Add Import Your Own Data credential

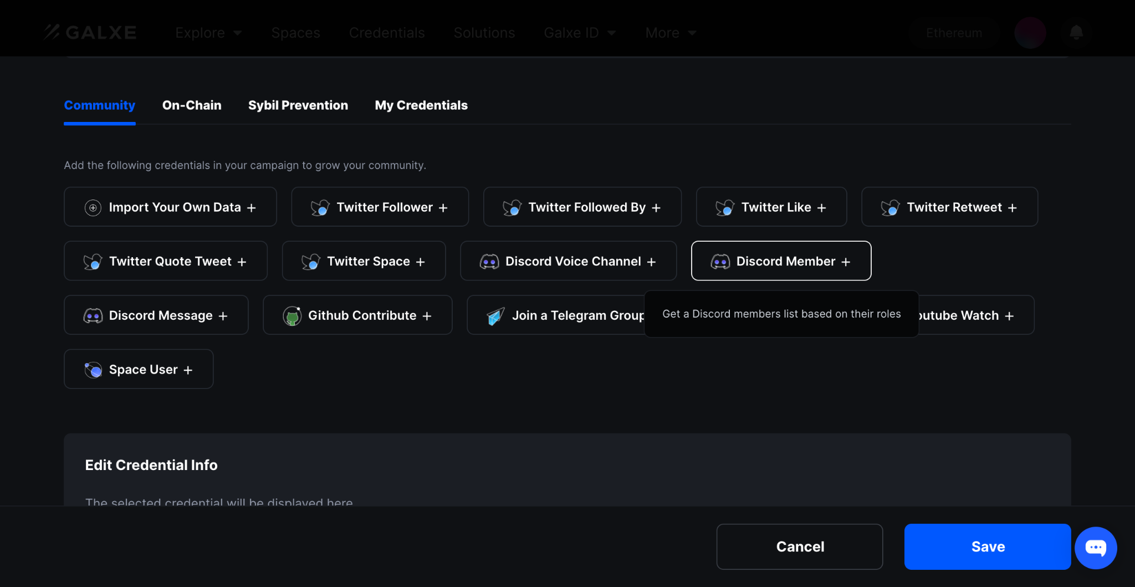click(x=170, y=207)
